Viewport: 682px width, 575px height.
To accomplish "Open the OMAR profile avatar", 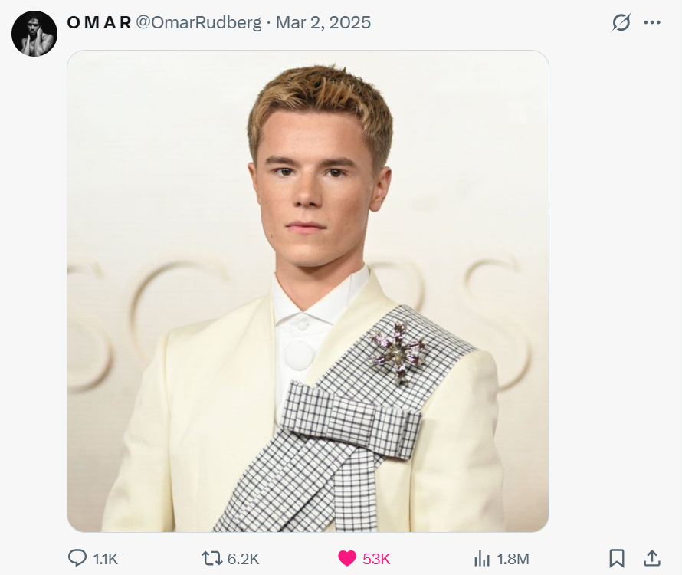I will pyautogui.click(x=34, y=34).
